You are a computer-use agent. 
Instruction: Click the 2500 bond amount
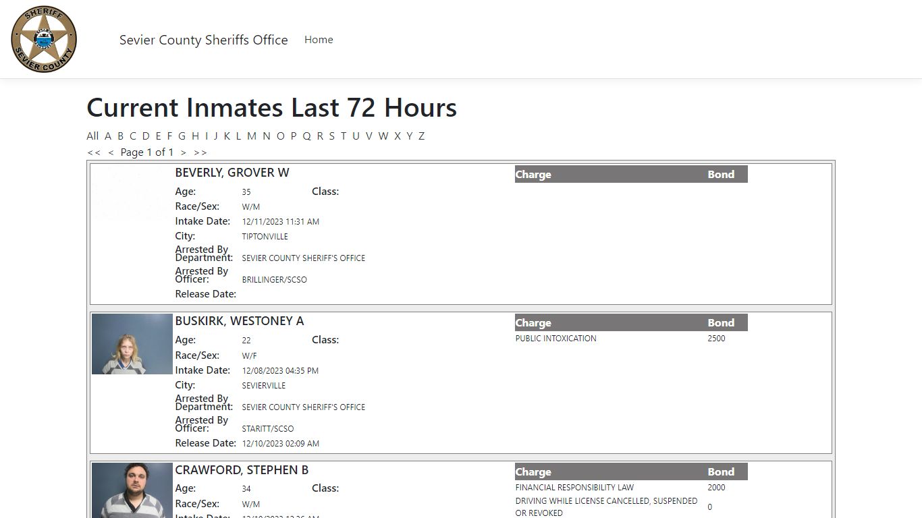[x=717, y=339]
